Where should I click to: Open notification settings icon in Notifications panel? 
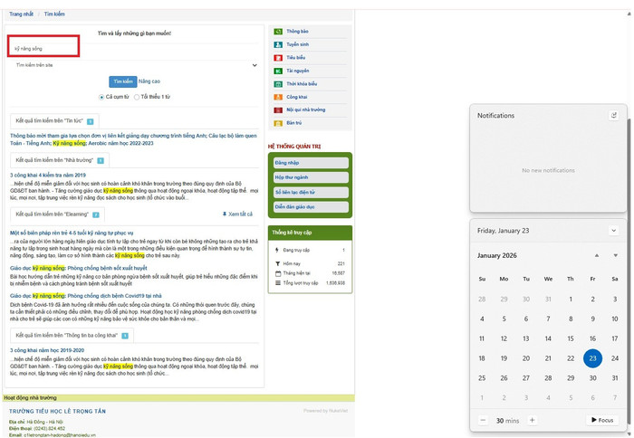613,115
